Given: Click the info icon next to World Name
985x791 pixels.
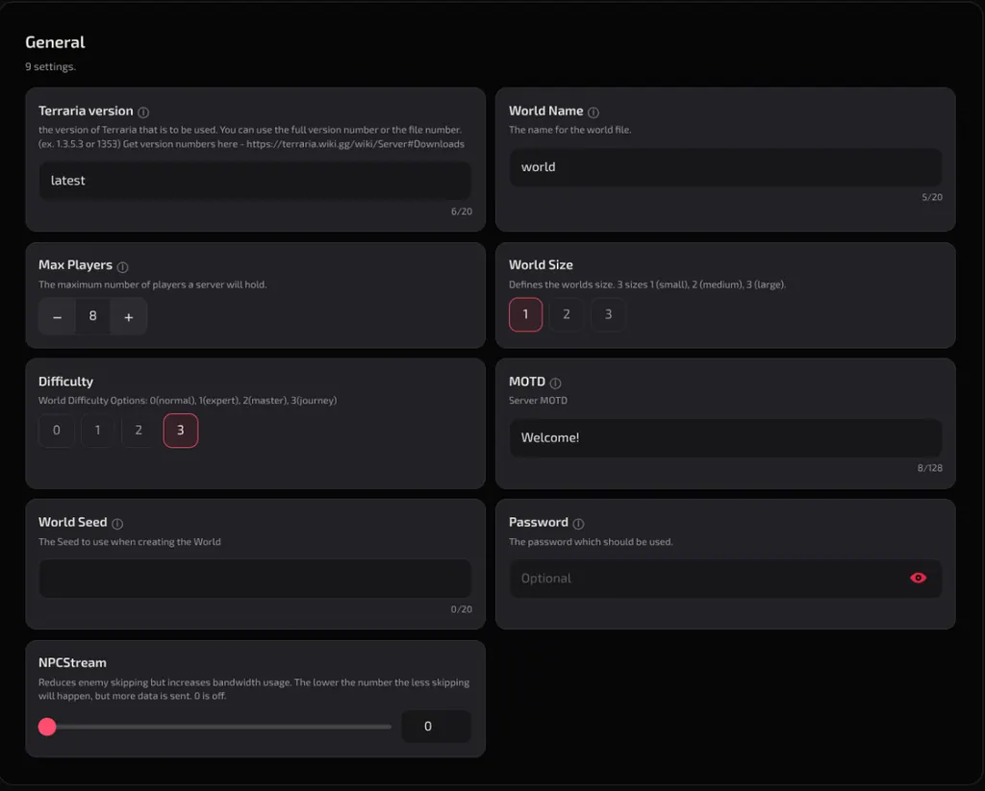Looking at the screenshot, I should point(593,112).
